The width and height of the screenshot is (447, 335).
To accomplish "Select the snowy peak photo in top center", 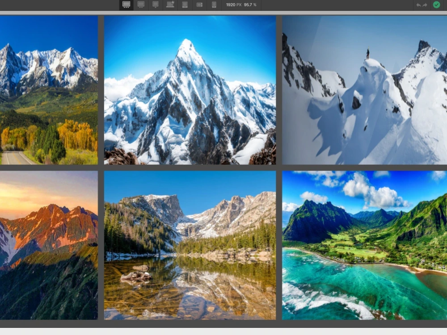I will click(190, 89).
